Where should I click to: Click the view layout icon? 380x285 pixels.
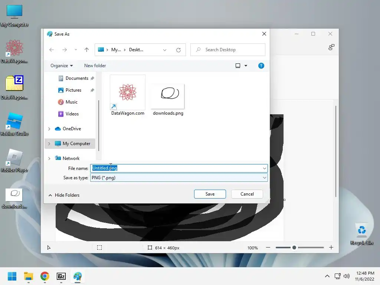click(238, 66)
